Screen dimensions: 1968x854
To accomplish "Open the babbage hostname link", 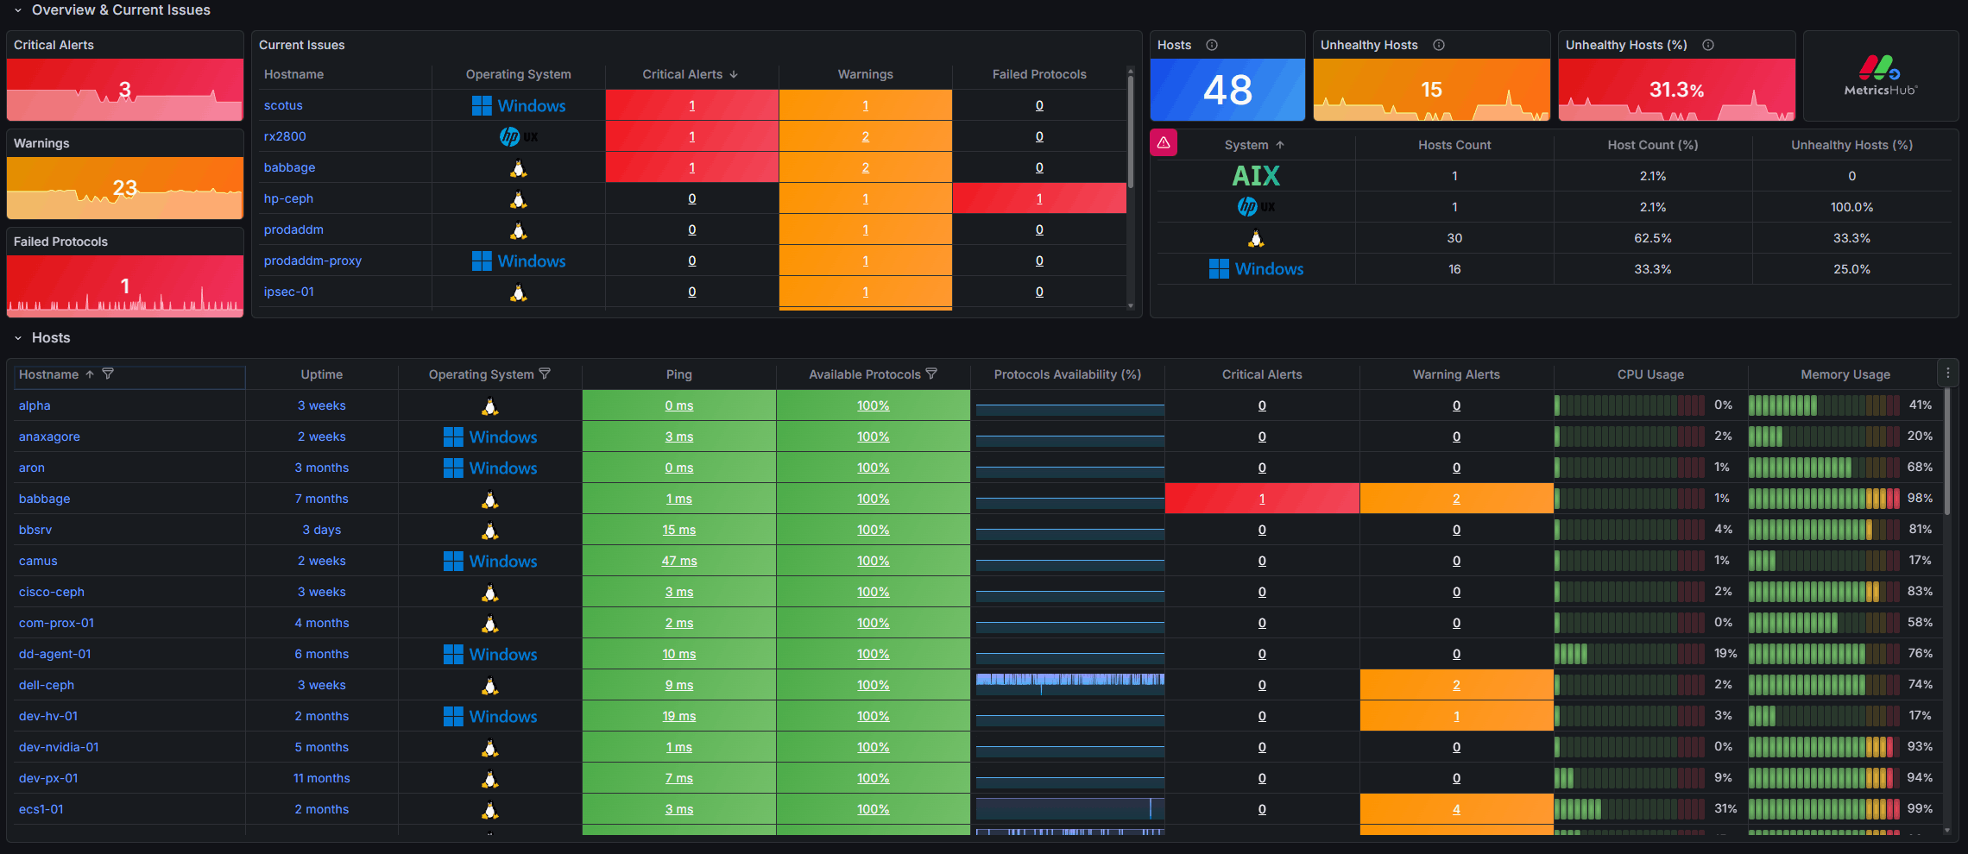I will point(44,499).
